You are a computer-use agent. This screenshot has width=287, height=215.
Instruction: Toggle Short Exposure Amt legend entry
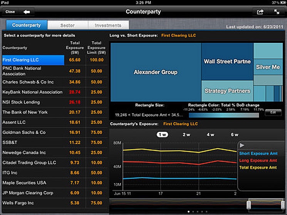[258, 153]
